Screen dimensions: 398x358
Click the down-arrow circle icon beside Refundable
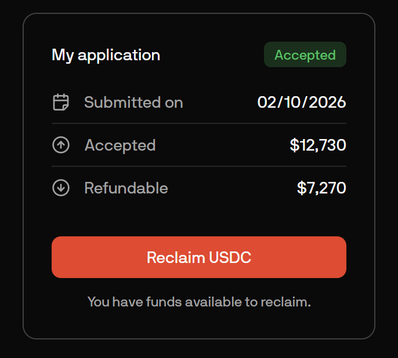click(61, 188)
